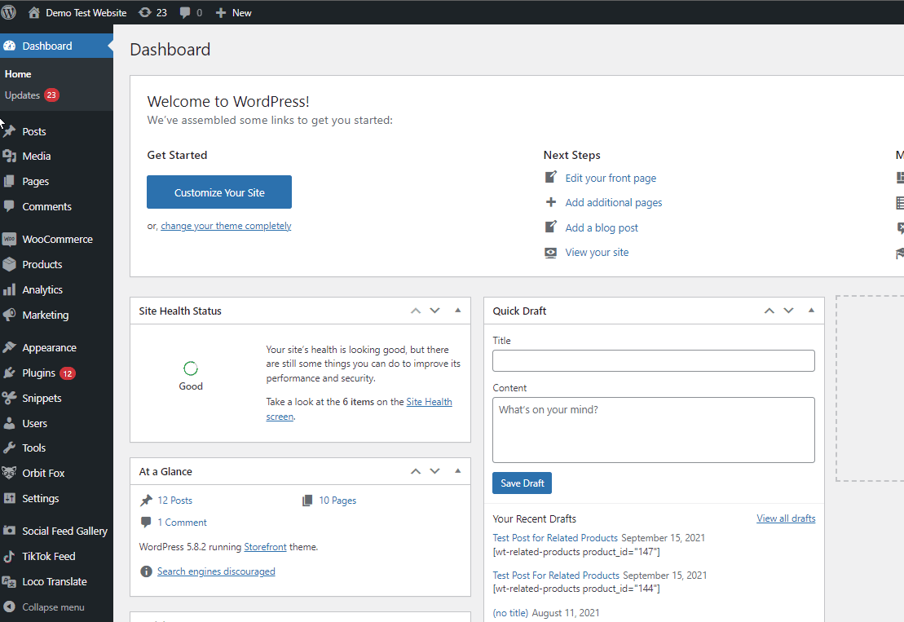
Task: Follow the change your theme completely link
Action: (x=226, y=226)
